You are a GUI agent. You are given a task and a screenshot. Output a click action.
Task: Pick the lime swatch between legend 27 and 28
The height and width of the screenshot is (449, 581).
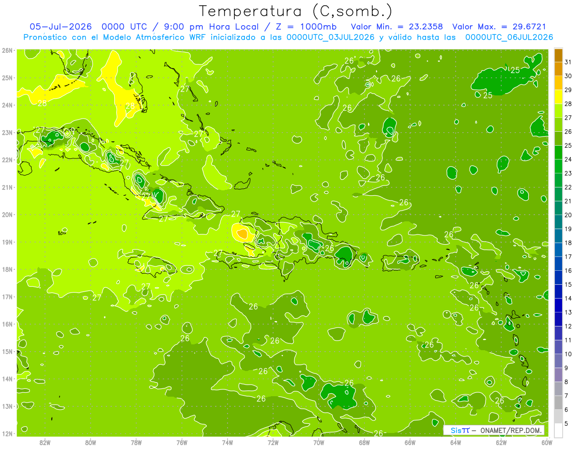(558, 111)
